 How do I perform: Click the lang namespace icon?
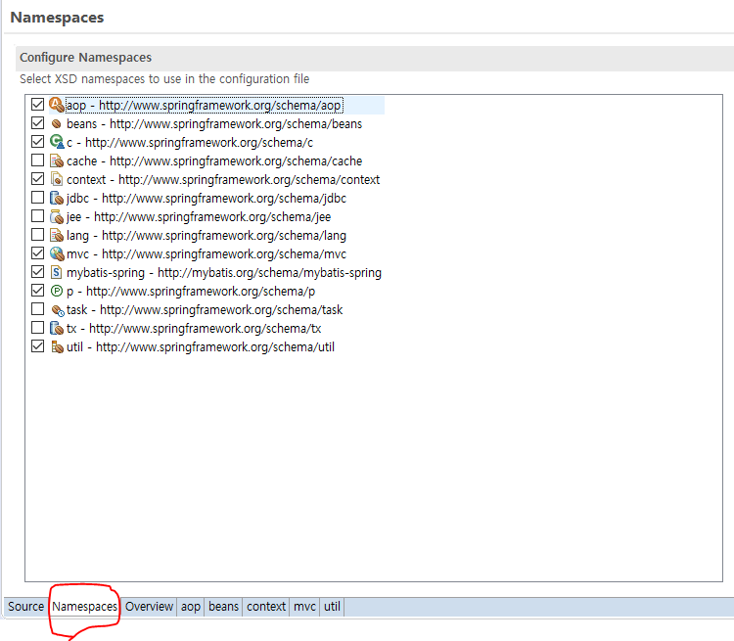click(57, 235)
